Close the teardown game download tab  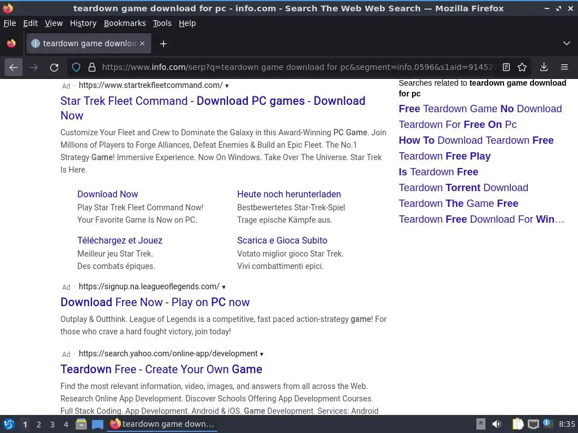point(142,43)
